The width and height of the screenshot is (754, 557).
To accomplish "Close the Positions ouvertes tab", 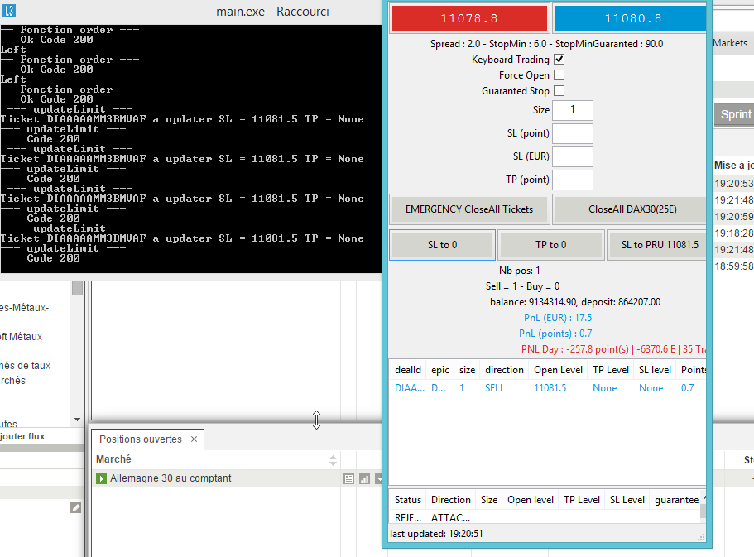I will tap(195, 439).
